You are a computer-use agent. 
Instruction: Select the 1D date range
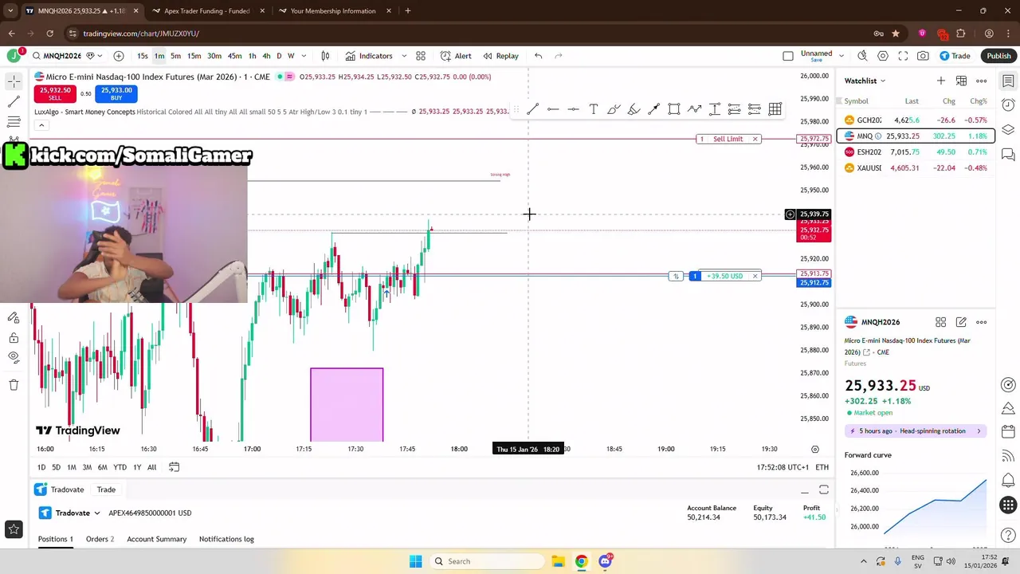point(41,467)
